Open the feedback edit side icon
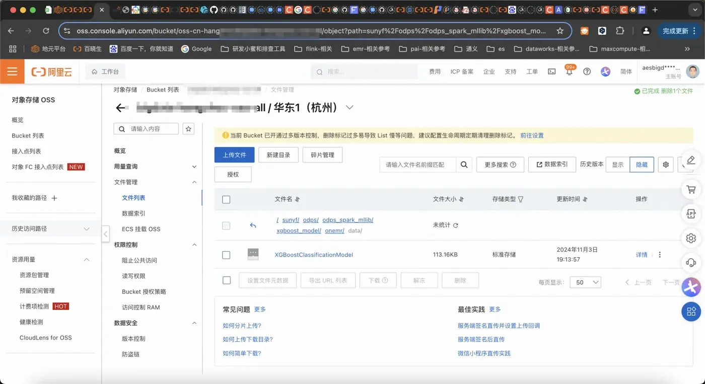 pyautogui.click(x=691, y=160)
